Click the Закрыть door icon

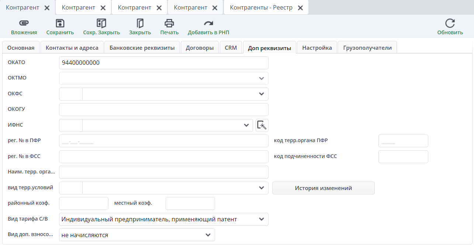pos(140,24)
